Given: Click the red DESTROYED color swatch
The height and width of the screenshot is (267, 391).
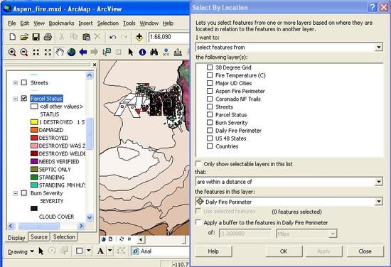Looking at the screenshot, I should (34, 138).
